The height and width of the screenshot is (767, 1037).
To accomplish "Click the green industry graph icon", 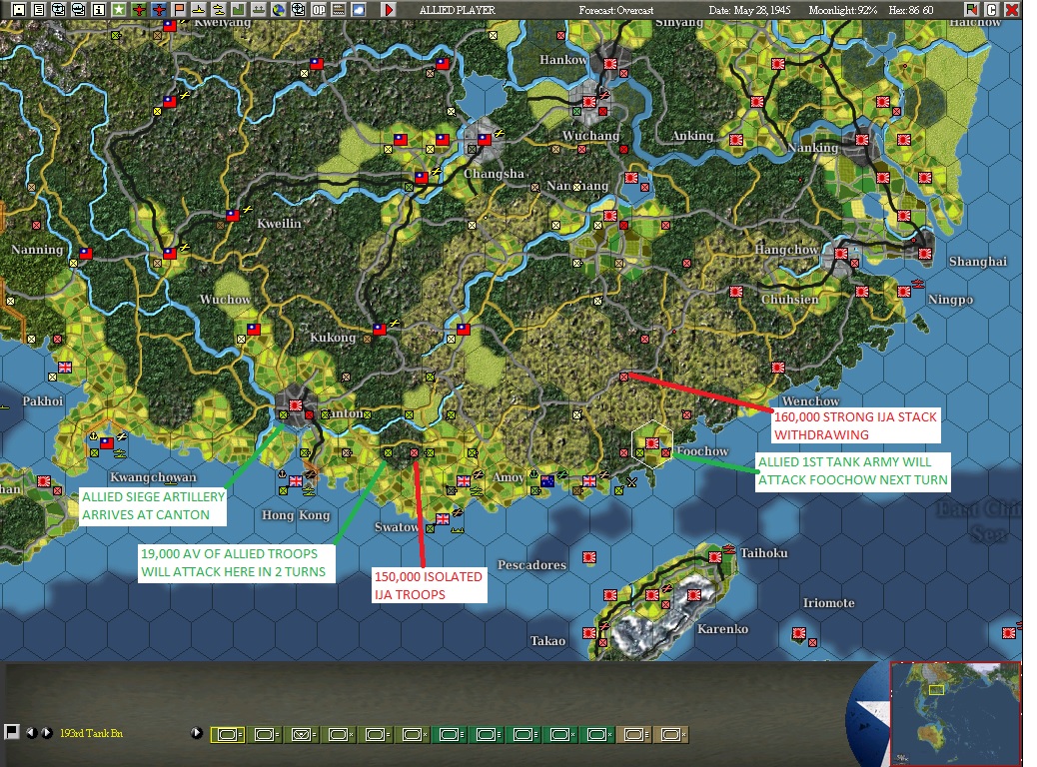I will (238, 9).
